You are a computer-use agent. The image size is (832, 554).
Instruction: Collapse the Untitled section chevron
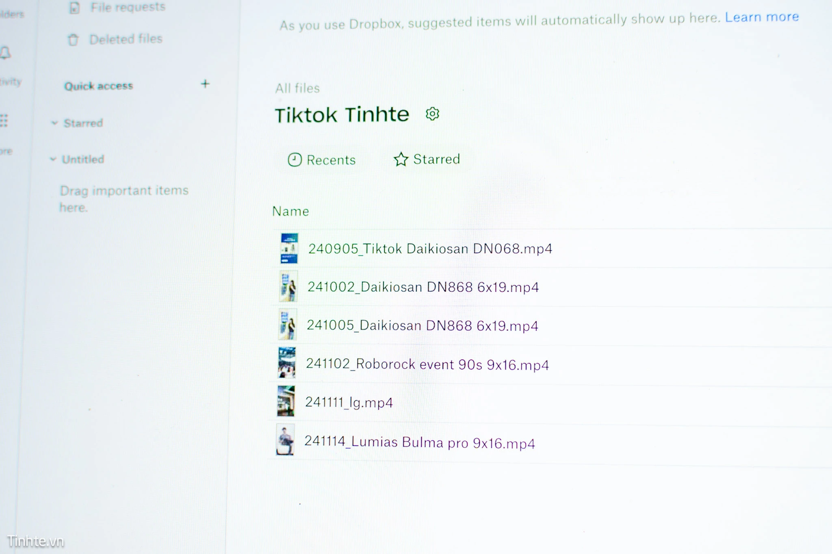(x=53, y=159)
